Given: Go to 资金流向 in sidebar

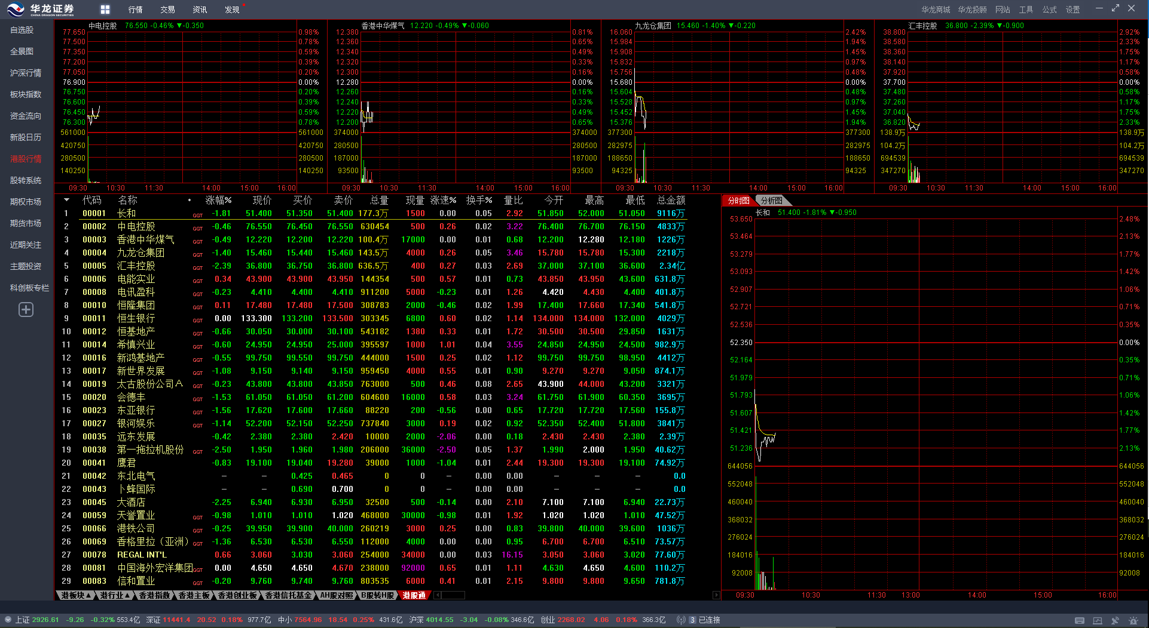Looking at the screenshot, I should point(26,116).
